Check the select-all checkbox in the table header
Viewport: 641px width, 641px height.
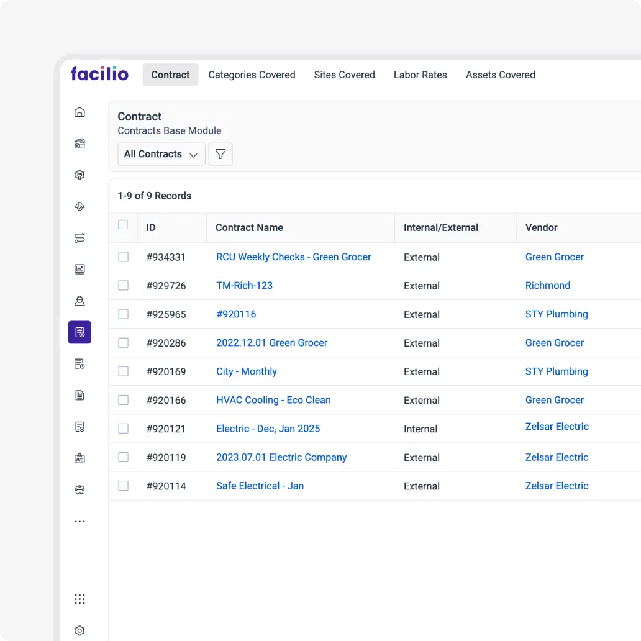(123, 225)
